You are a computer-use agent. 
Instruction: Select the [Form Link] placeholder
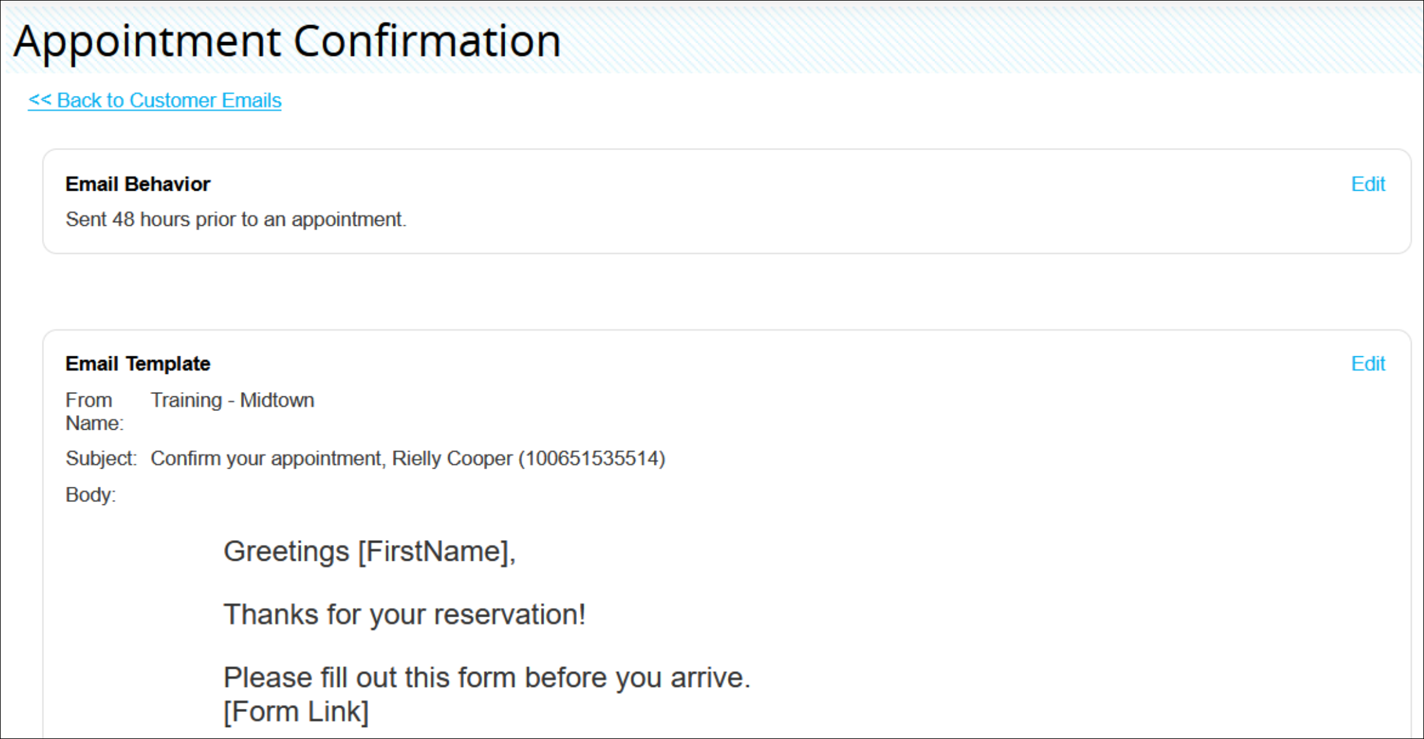(x=296, y=712)
